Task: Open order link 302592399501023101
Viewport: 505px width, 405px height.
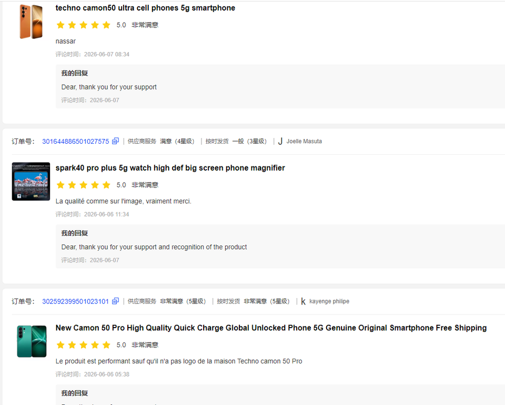Action: [x=76, y=301]
